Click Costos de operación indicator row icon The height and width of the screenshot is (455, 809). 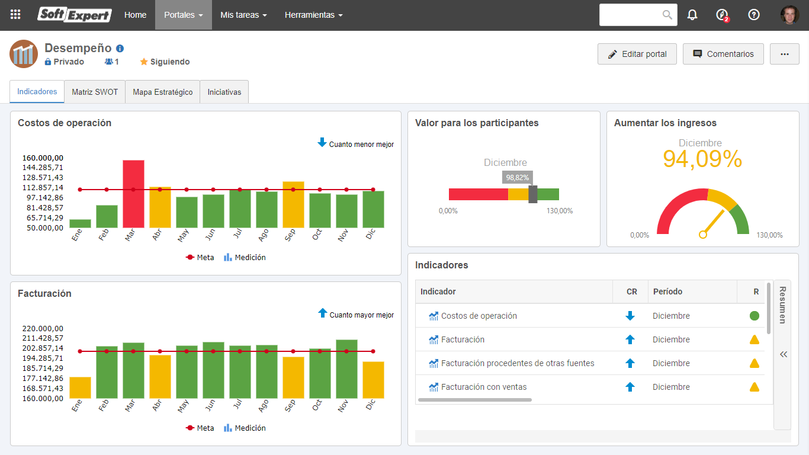(x=434, y=316)
